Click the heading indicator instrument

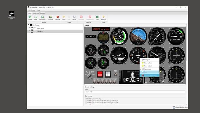pos(138,55)
